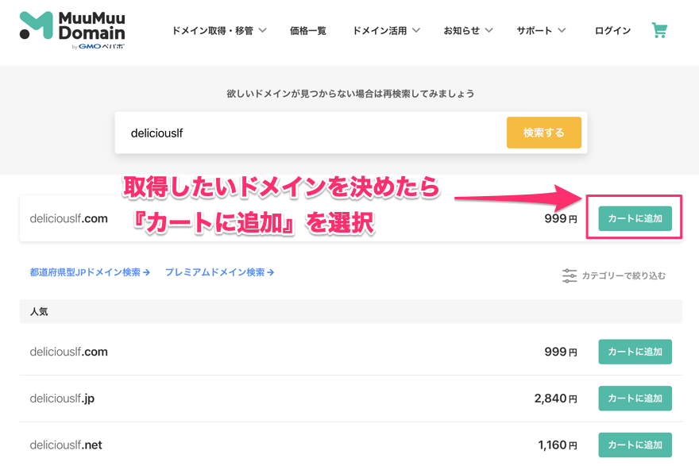Viewport: 699px width, 466px height.
Task: Click the yellow 検索する search button
Action: click(x=543, y=133)
